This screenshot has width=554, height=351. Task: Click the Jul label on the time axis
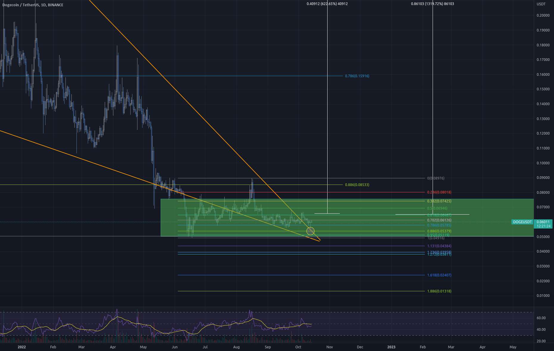click(x=205, y=347)
